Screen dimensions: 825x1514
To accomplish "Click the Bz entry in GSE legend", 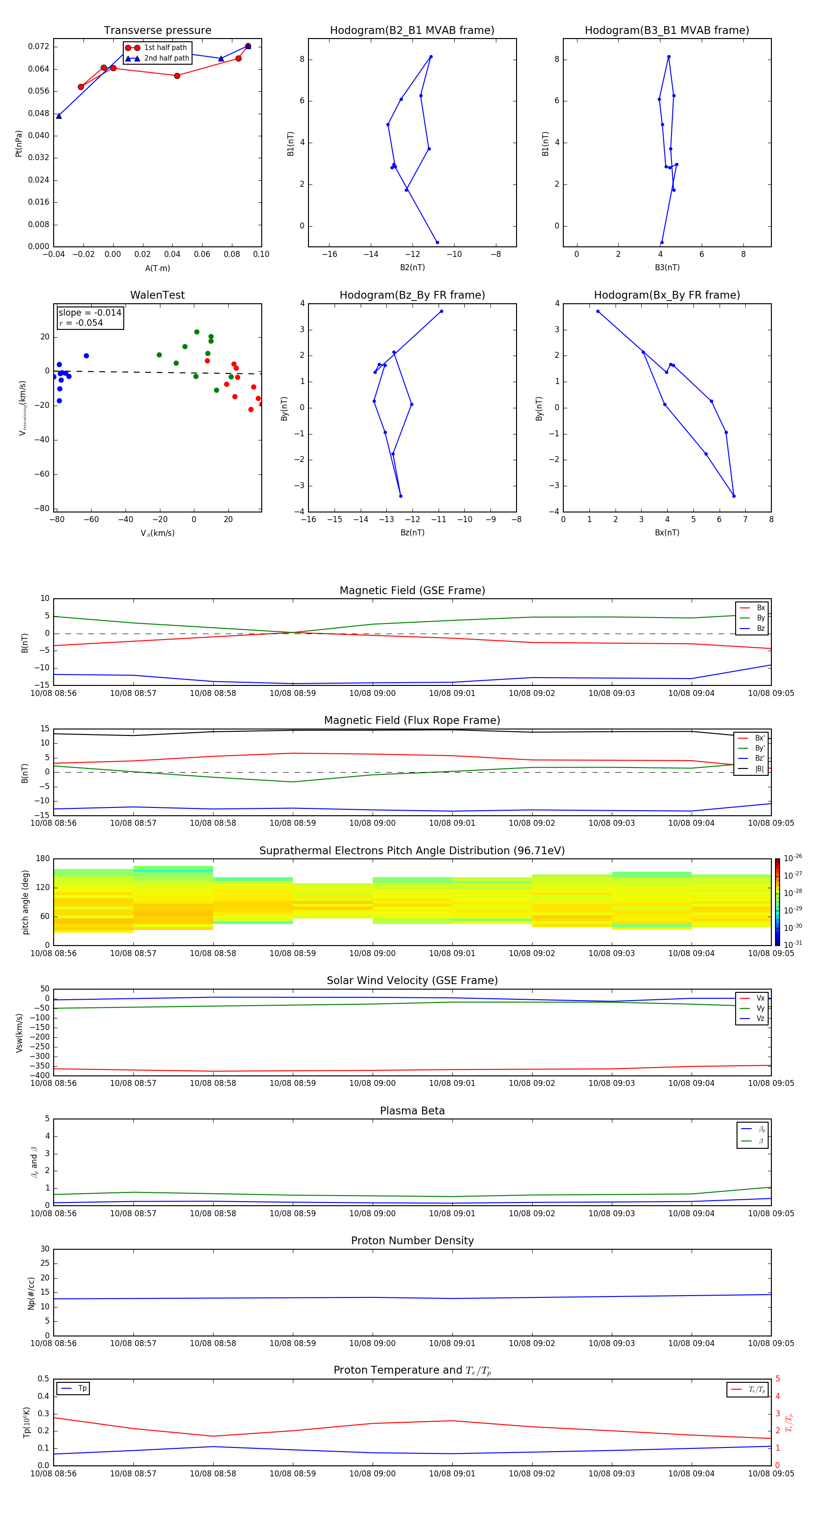I will click(752, 628).
